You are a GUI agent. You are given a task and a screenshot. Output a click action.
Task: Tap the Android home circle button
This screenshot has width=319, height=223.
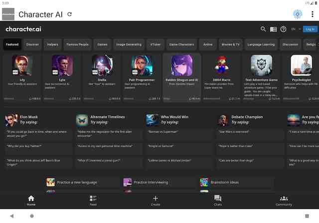click(32, 216)
